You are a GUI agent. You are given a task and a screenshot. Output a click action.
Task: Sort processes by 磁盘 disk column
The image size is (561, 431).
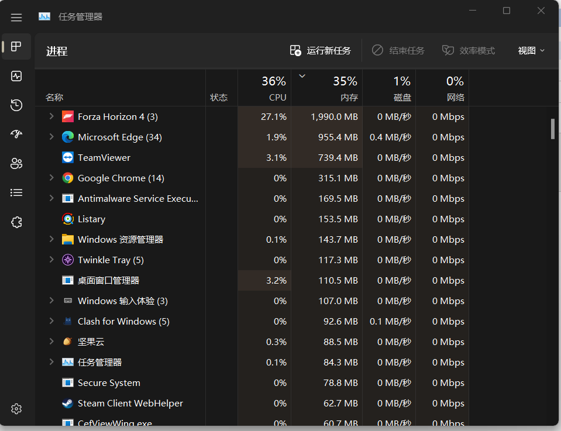389,88
